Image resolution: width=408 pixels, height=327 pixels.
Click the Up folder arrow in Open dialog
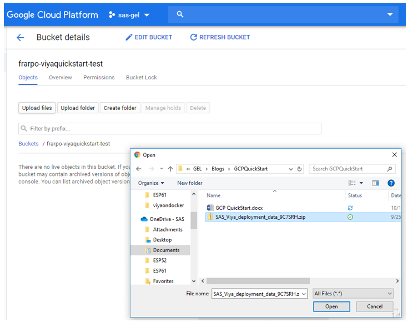170,169
